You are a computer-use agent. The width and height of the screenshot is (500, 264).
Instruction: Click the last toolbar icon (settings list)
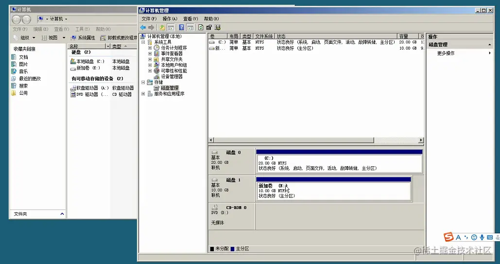(x=218, y=27)
